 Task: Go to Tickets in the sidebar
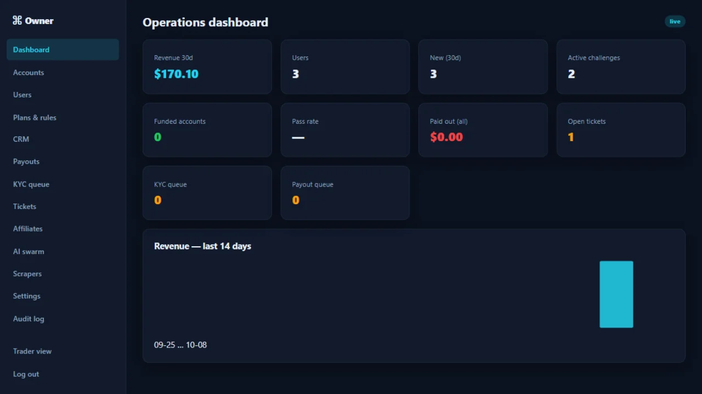click(x=63, y=206)
